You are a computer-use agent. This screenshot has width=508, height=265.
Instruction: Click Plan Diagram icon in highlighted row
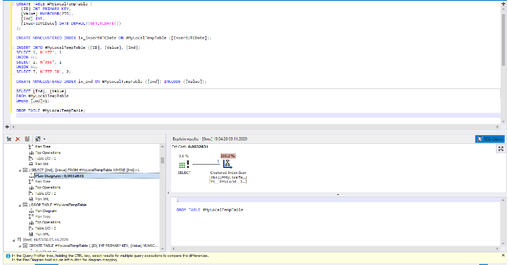click(31, 176)
